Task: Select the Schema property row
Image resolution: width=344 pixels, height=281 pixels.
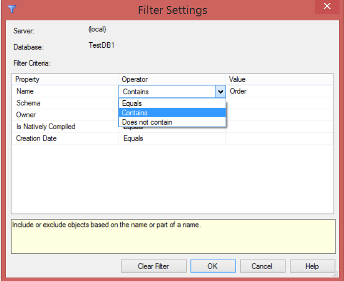Action: [28, 103]
